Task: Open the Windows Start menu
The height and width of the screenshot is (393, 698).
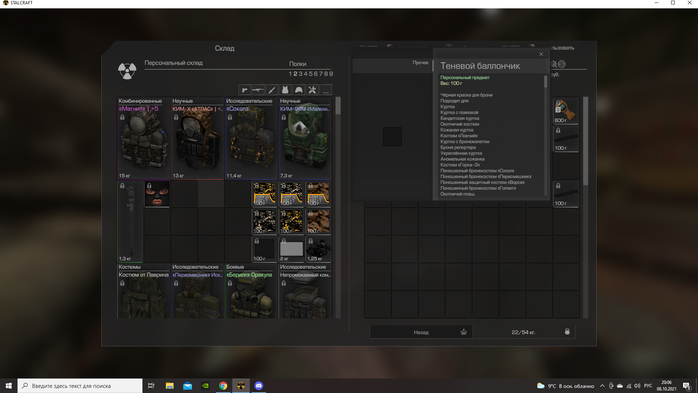Action: click(x=9, y=386)
